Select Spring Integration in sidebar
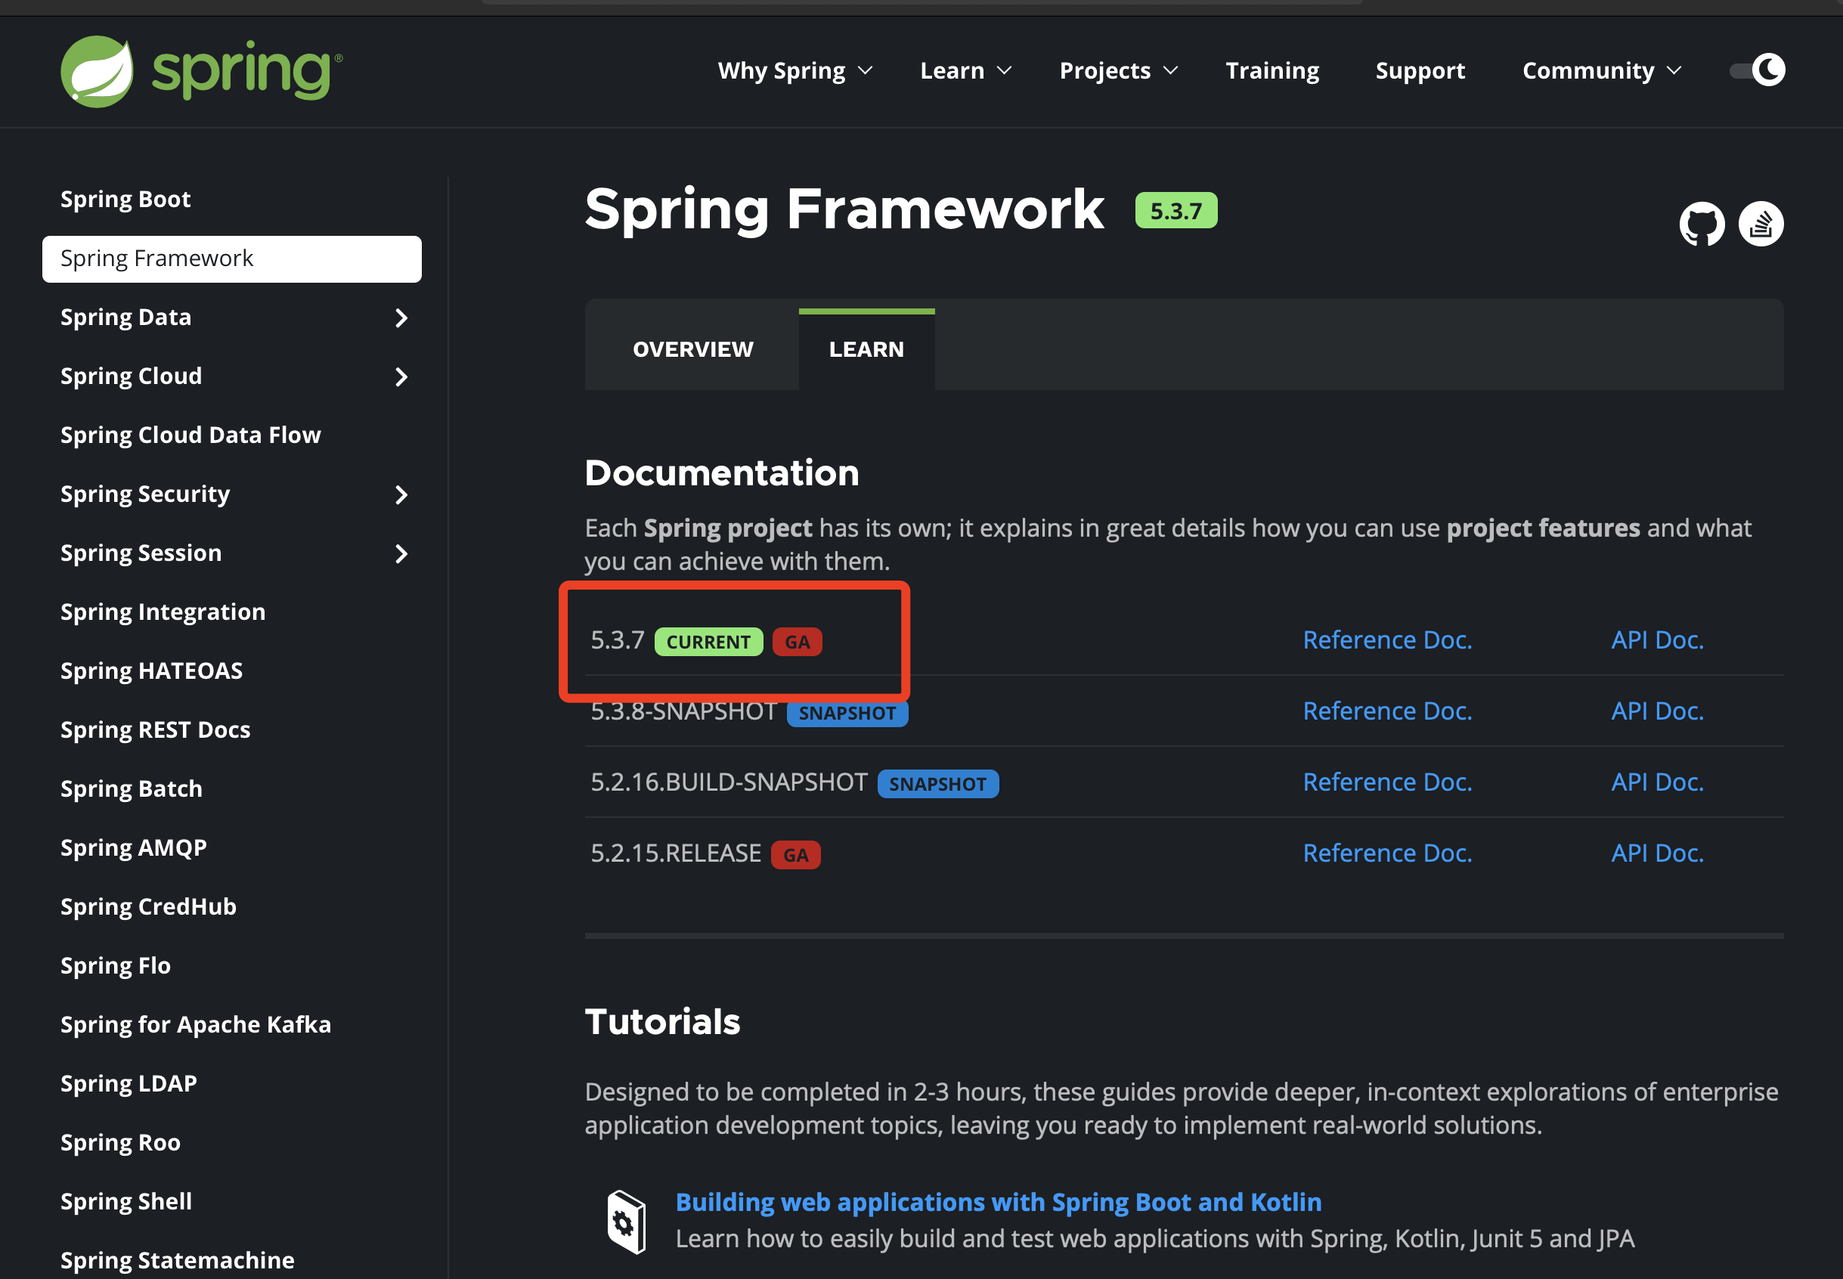This screenshot has height=1279, width=1843. coord(163,612)
